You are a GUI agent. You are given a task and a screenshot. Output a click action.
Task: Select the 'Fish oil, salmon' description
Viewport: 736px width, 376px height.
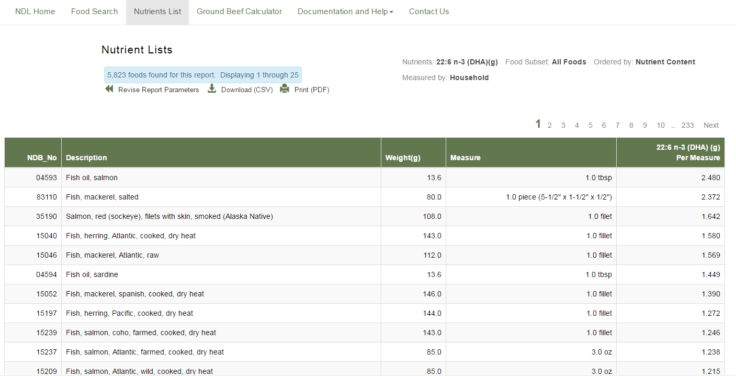click(x=92, y=178)
